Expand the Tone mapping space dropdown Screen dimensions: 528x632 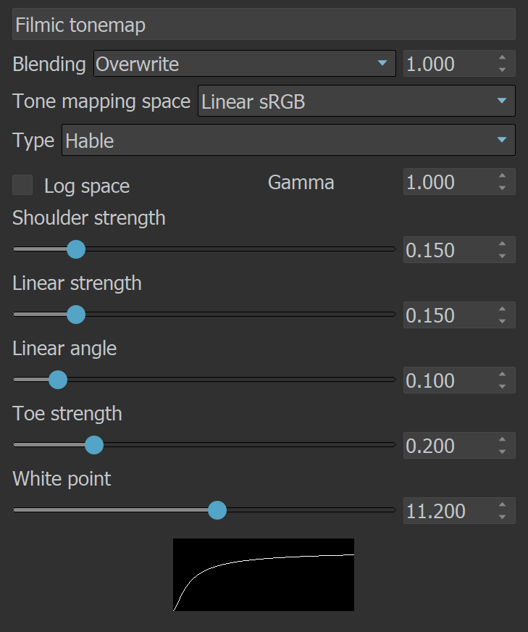pyautogui.click(x=356, y=101)
